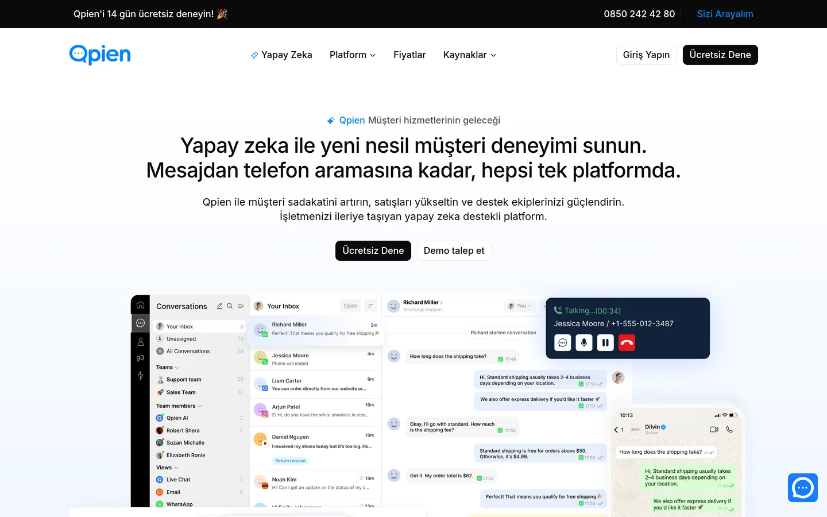Start a voice call with Dilvin
The width and height of the screenshot is (827, 517).
(729, 429)
